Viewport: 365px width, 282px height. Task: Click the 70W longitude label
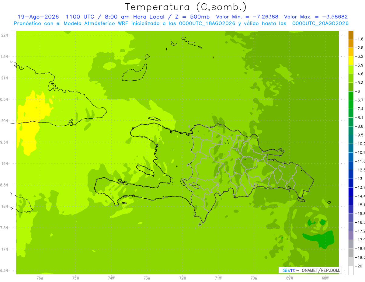pos(254,278)
